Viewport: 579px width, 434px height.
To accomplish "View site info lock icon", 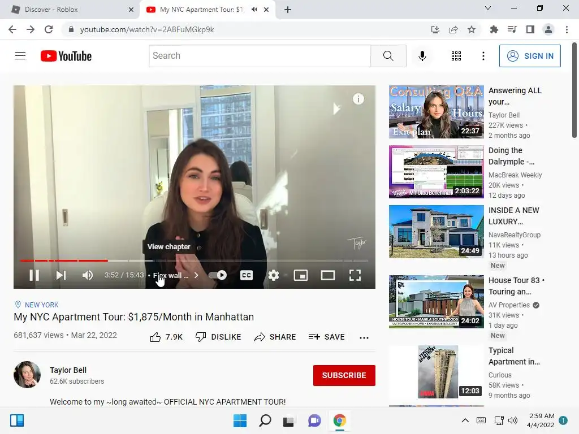I will pos(71,29).
